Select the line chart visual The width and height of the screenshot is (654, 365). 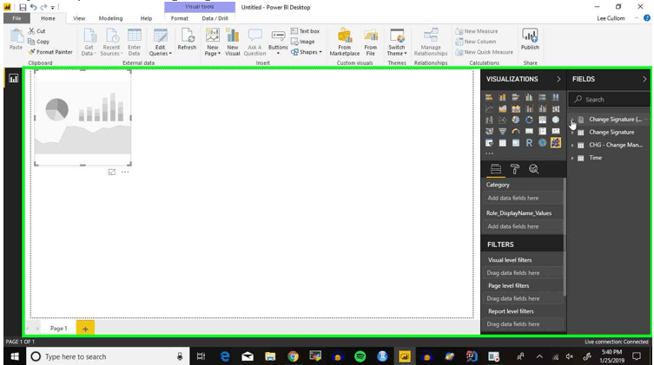(x=489, y=108)
